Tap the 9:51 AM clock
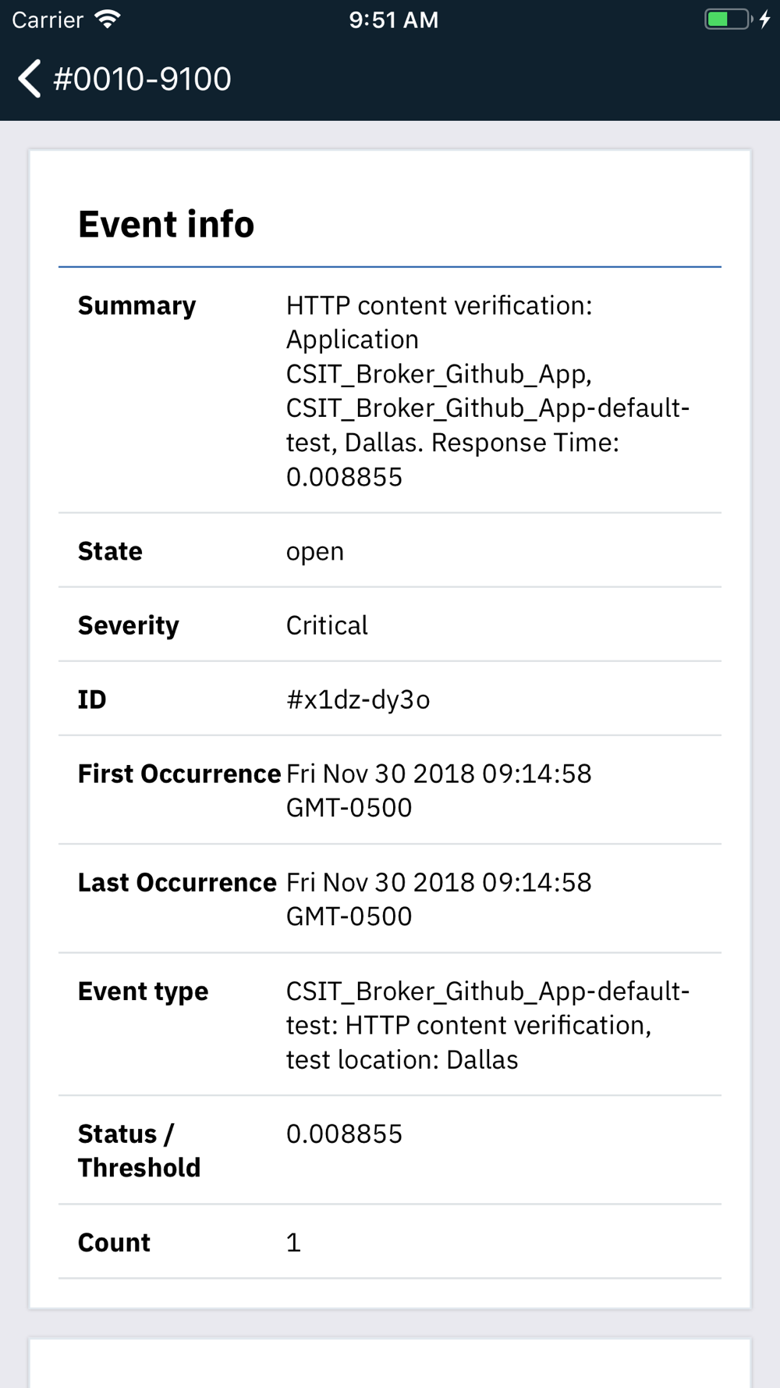This screenshot has width=780, height=1388. click(393, 20)
